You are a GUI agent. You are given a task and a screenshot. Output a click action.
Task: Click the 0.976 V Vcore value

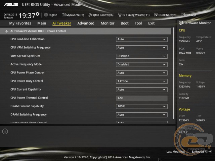click(x=201, y=53)
